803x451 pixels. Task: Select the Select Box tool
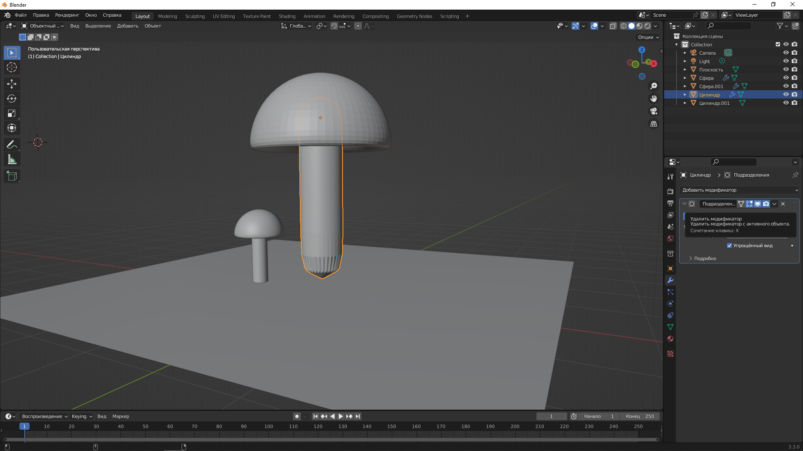(x=12, y=53)
